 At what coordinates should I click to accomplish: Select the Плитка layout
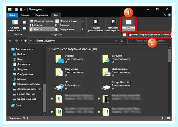coord(42,29)
